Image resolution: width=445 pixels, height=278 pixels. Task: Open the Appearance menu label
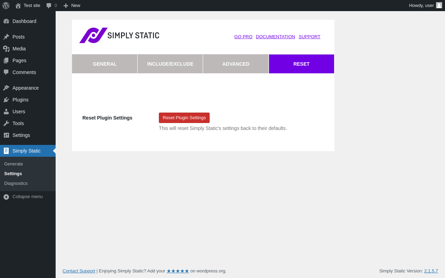pos(26,88)
